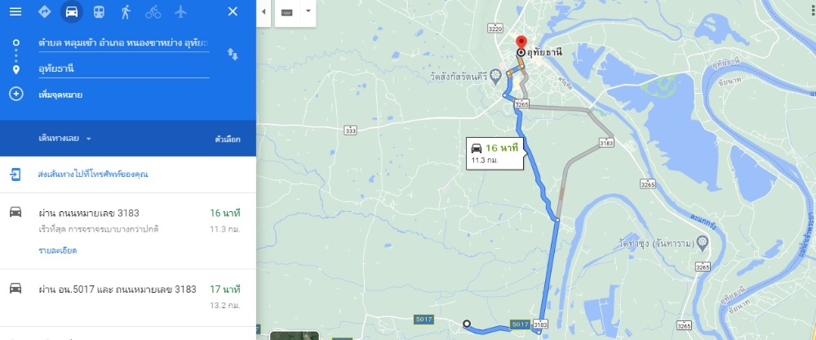The height and width of the screenshot is (340, 816).
Task: Close the directions panel
Action: (233, 11)
